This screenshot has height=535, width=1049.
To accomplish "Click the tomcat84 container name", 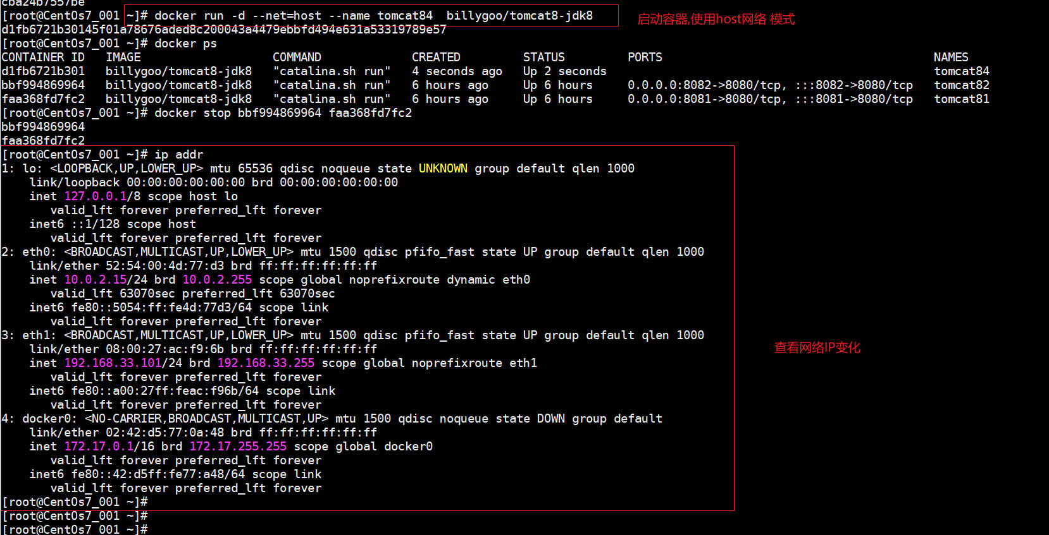I will coord(961,71).
